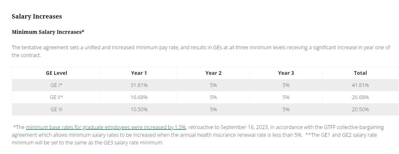Click GE I's Year 3 5% cell
Viewport: 399px width, 154px height.
[286, 85]
